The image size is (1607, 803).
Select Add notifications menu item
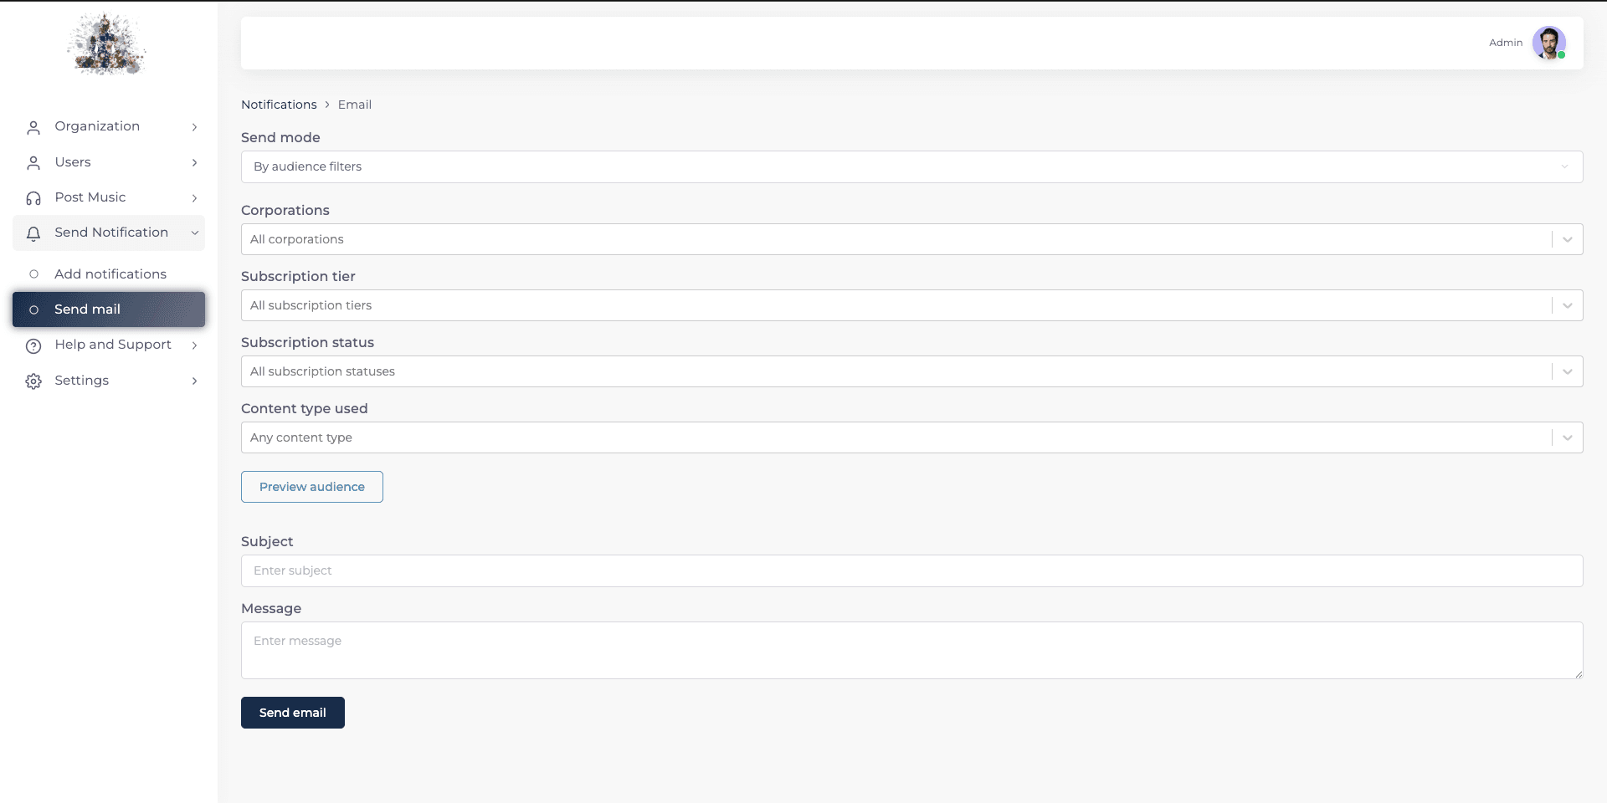[x=109, y=274]
